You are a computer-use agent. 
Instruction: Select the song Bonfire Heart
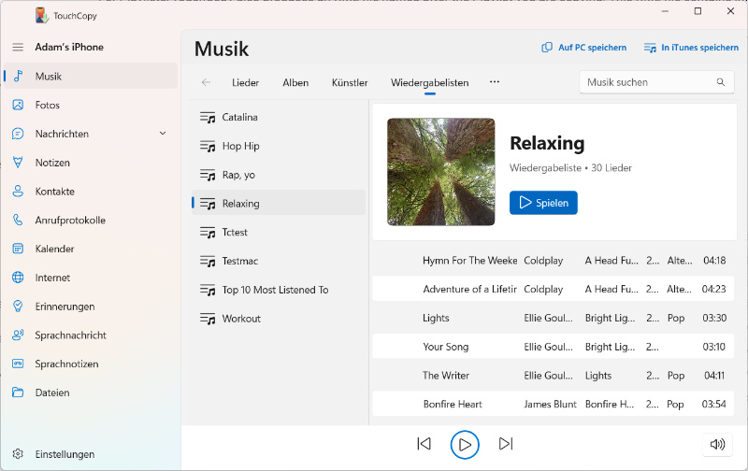(x=553, y=404)
